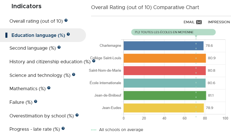Screen dimensions: 231x137
Task: Click help icon next to Progress - late rate
Action: click(63, 128)
